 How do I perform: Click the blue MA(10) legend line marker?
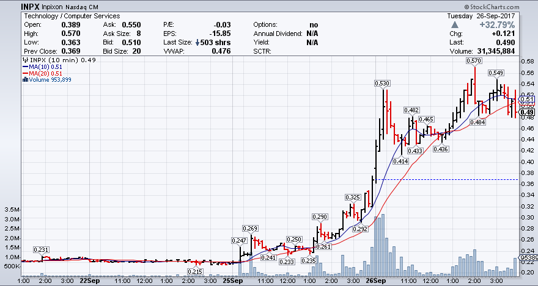24,66
